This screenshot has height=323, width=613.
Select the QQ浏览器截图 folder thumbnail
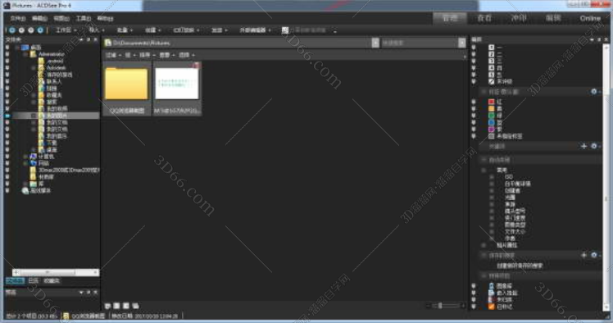coord(127,88)
